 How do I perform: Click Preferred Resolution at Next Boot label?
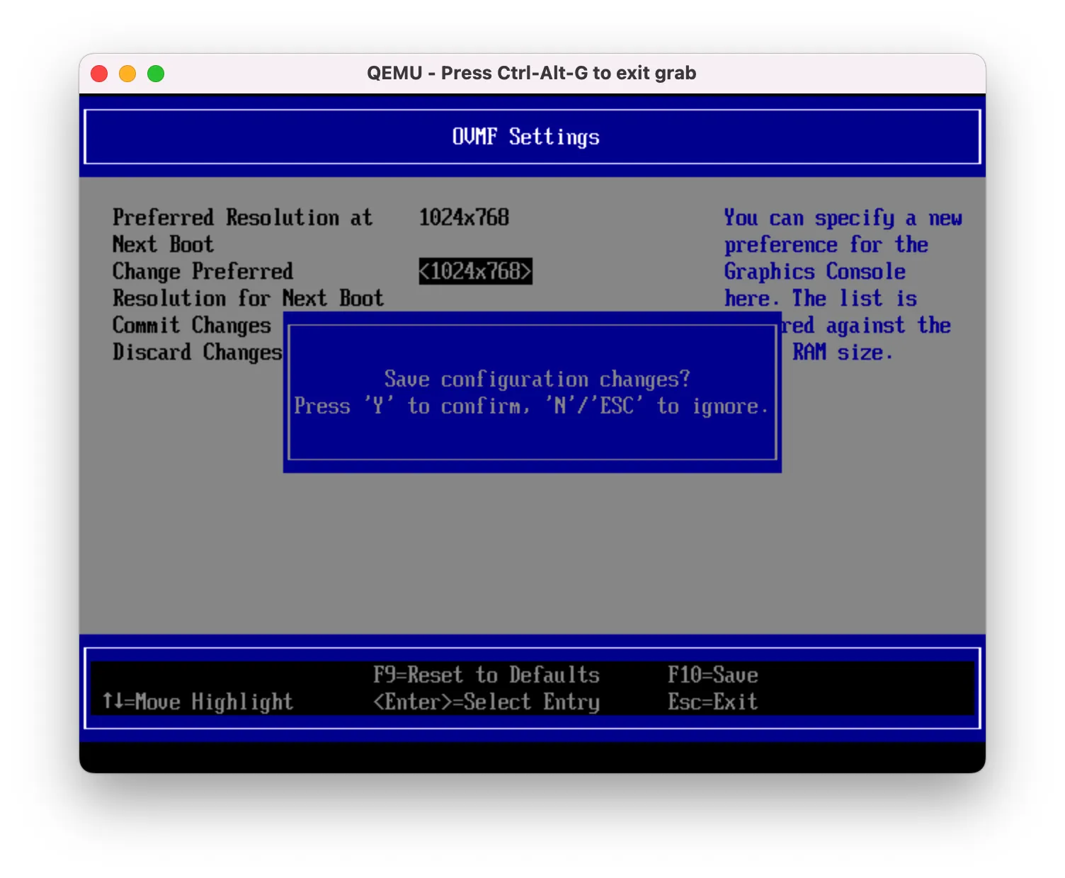[x=243, y=231]
